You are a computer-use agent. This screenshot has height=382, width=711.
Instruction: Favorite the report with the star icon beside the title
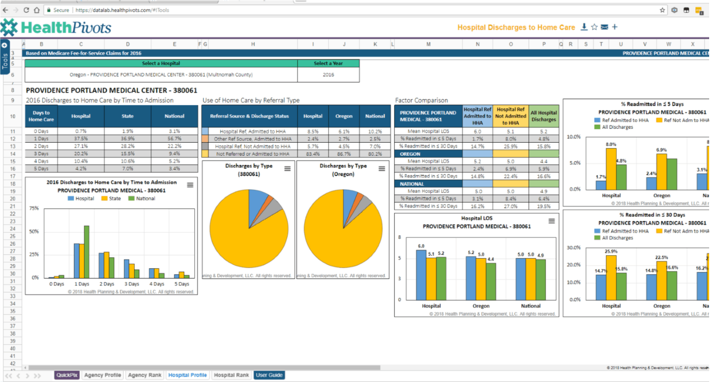(594, 27)
